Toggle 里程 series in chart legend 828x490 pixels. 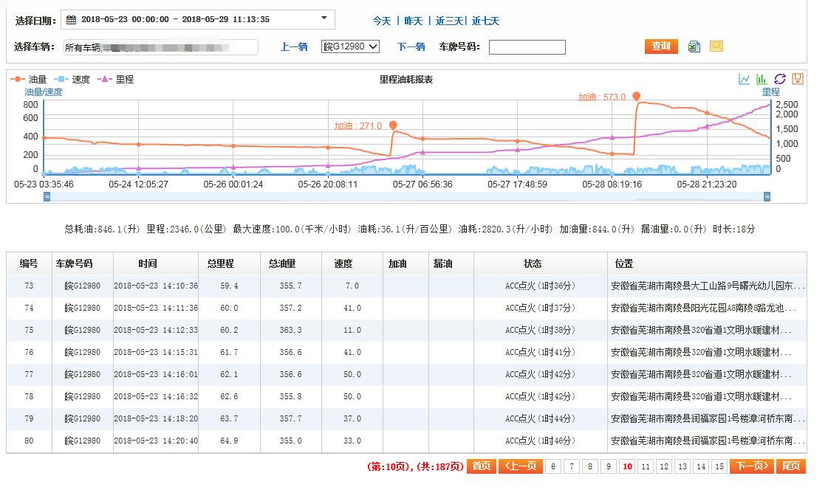click(116, 79)
